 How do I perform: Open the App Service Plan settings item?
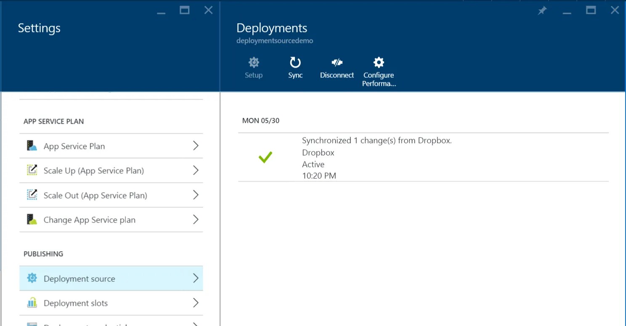click(x=111, y=146)
